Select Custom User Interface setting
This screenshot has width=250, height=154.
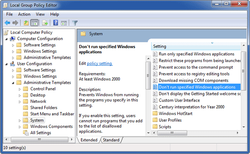(179, 100)
